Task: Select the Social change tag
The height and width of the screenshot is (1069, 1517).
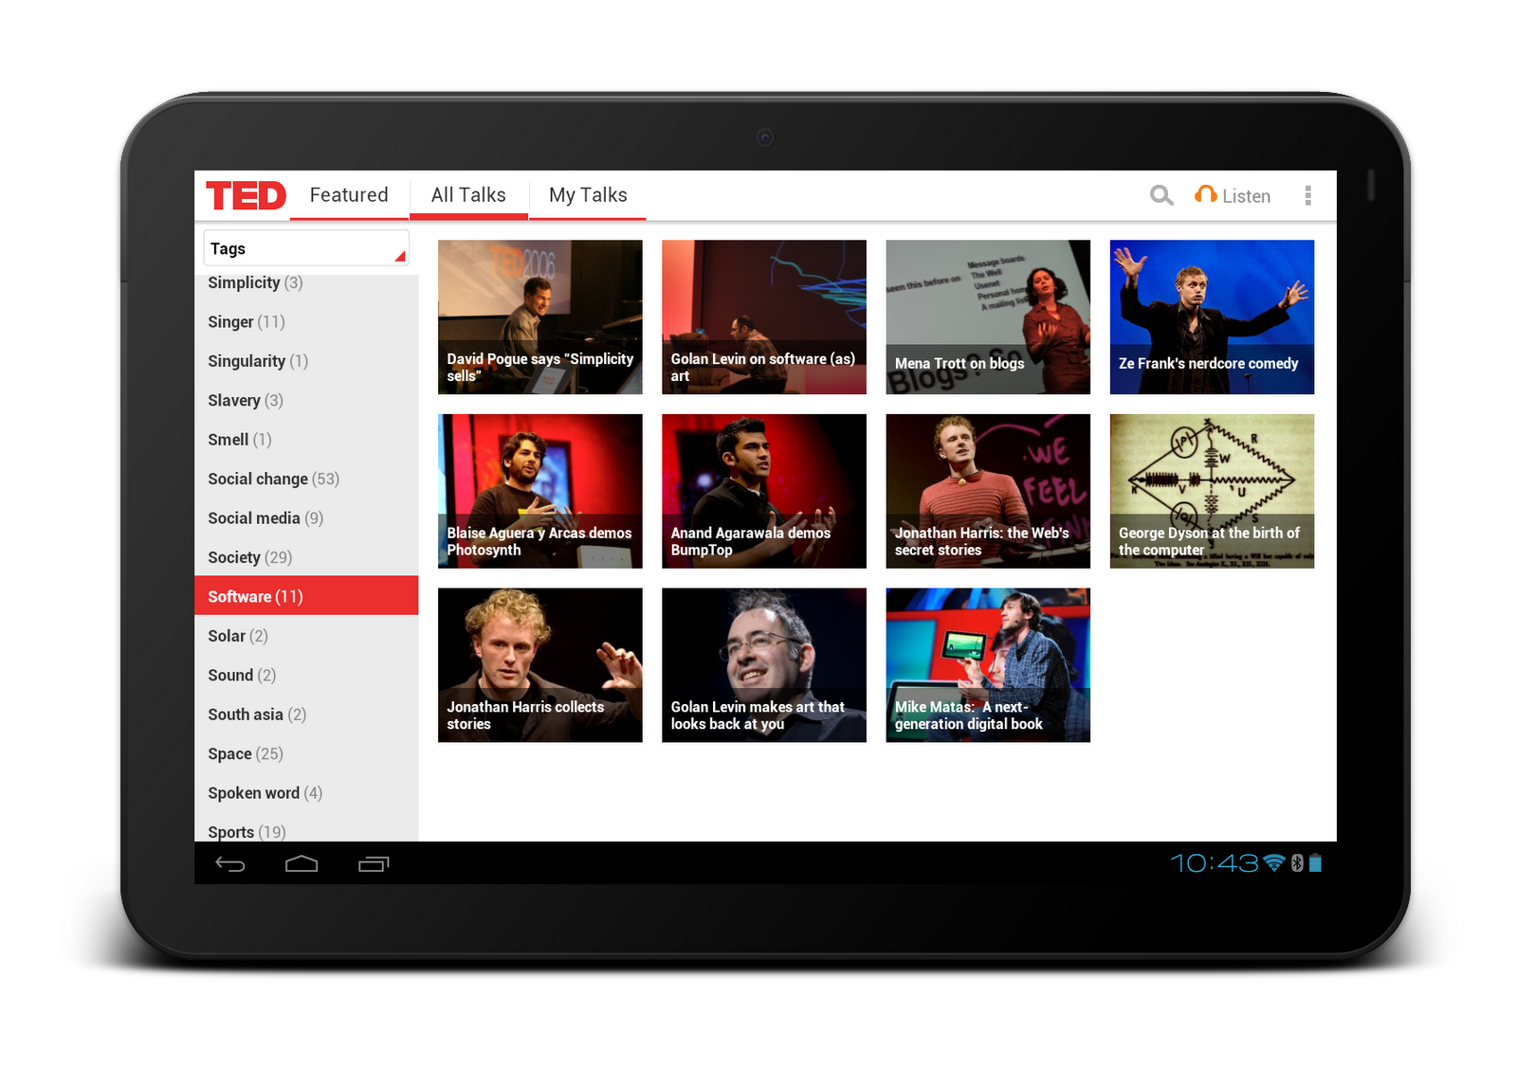Action: tap(273, 479)
